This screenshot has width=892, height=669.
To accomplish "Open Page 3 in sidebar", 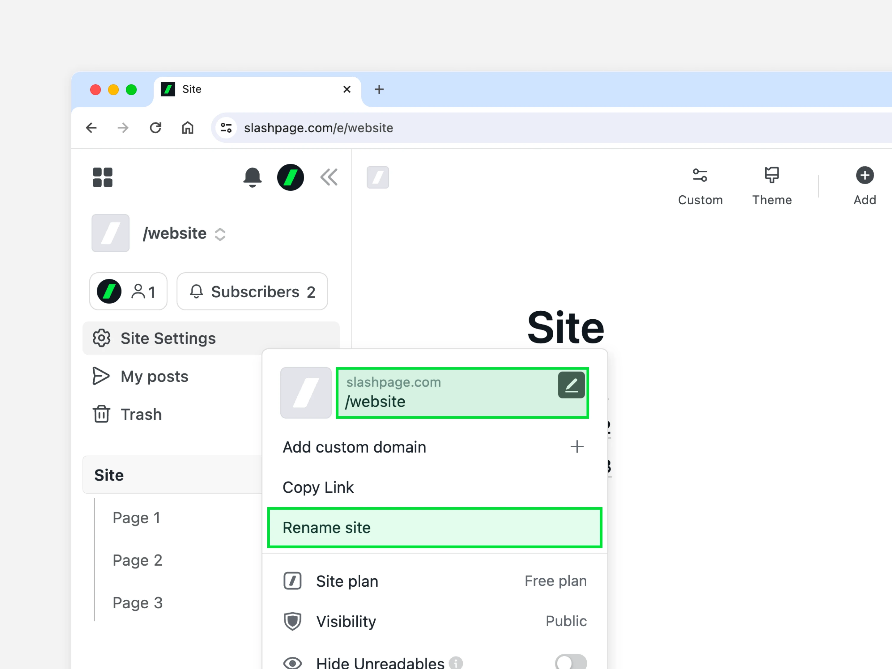I will pos(137,603).
